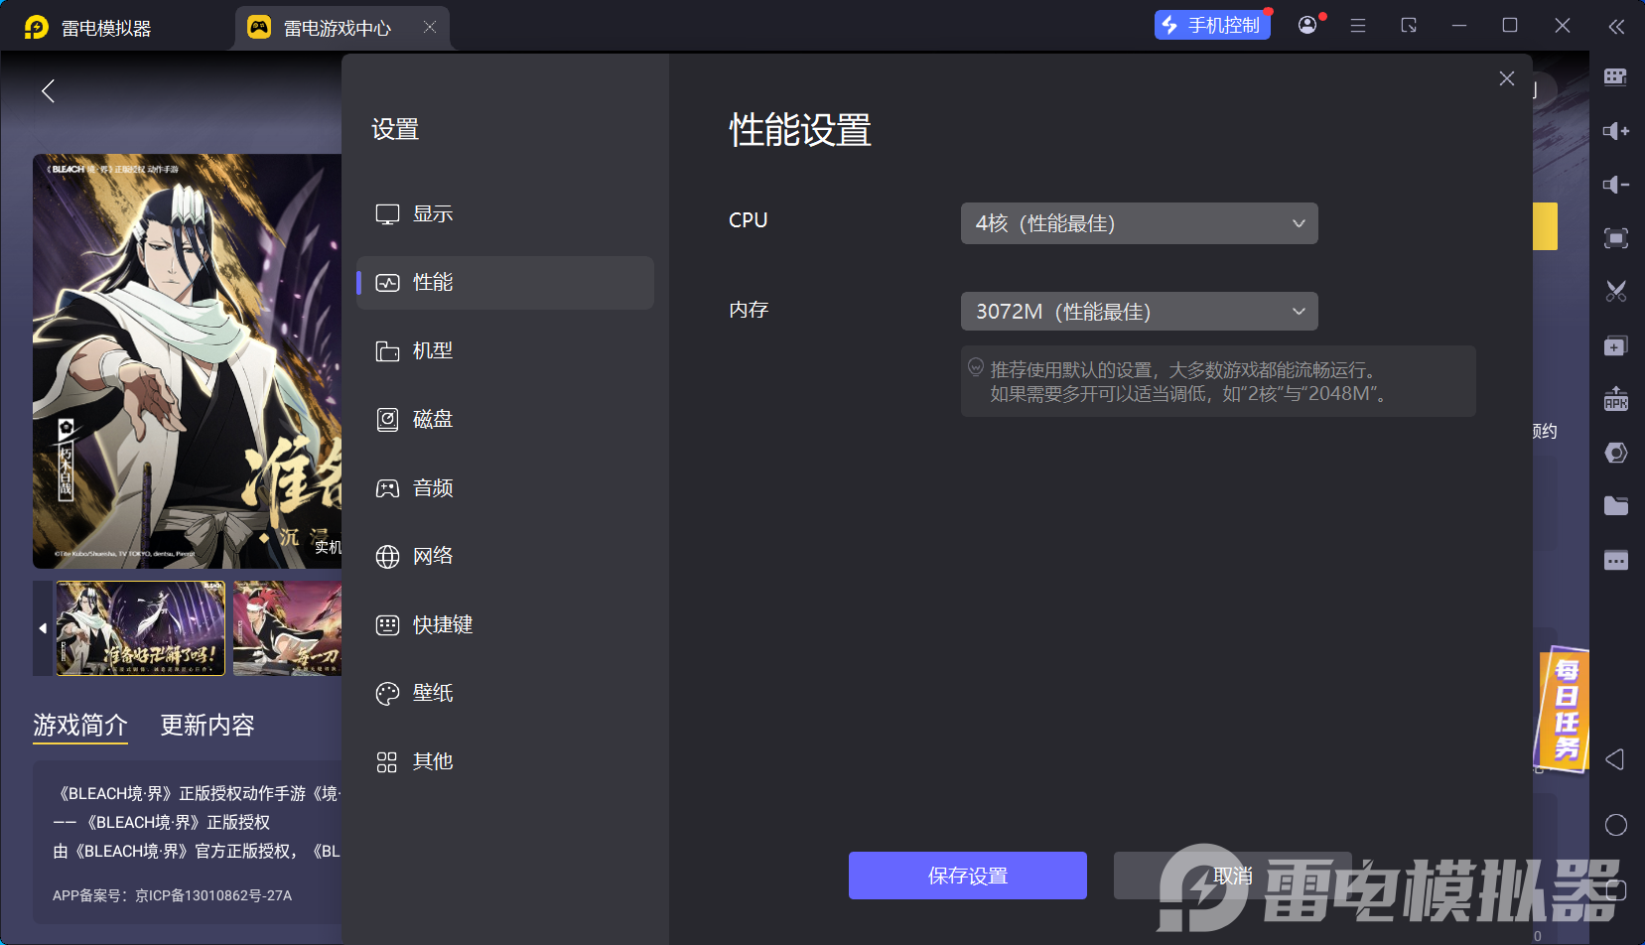
Task: Click the Android home circle button
Action: (x=1615, y=825)
